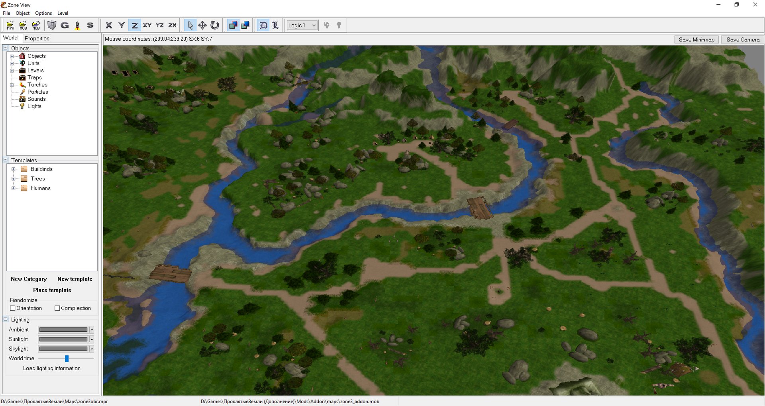Select the arrow pointer tool

click(190, 25)
